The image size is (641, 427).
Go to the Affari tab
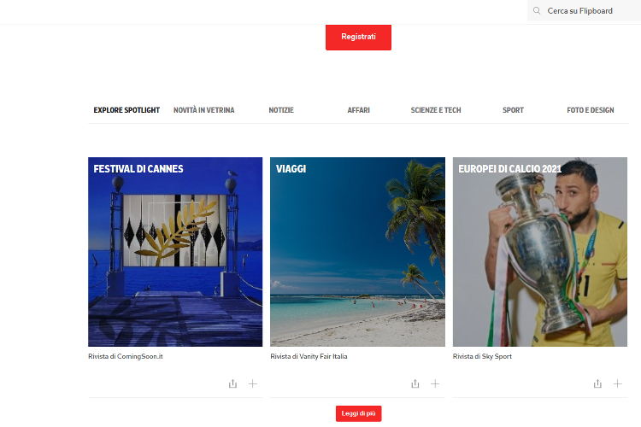358,110
